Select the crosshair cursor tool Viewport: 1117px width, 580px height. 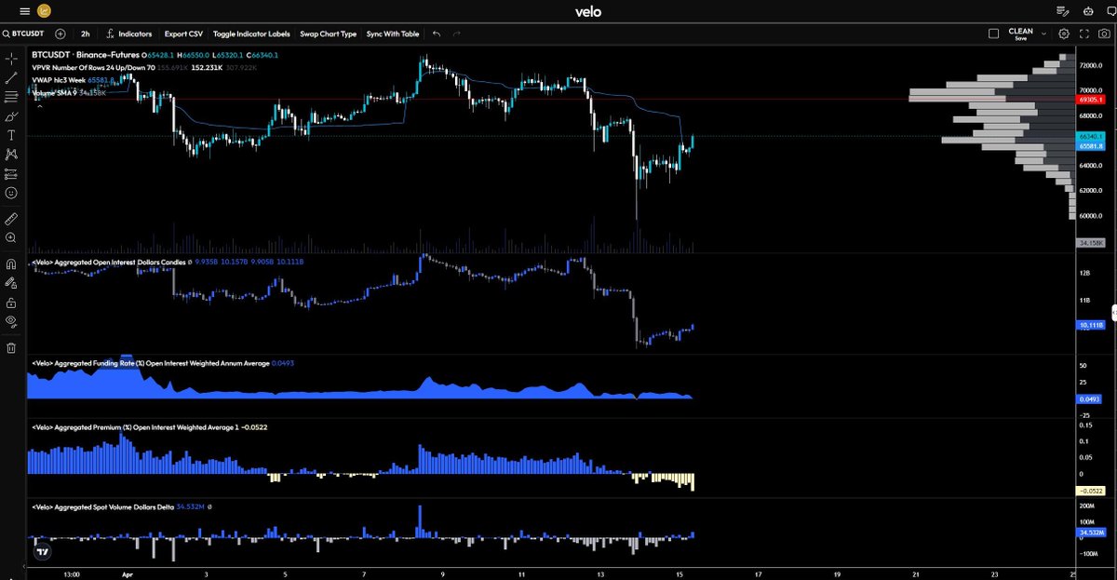(x=11, y=58)
